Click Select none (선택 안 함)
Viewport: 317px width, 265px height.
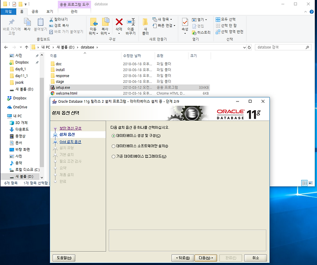coord(226,26)
